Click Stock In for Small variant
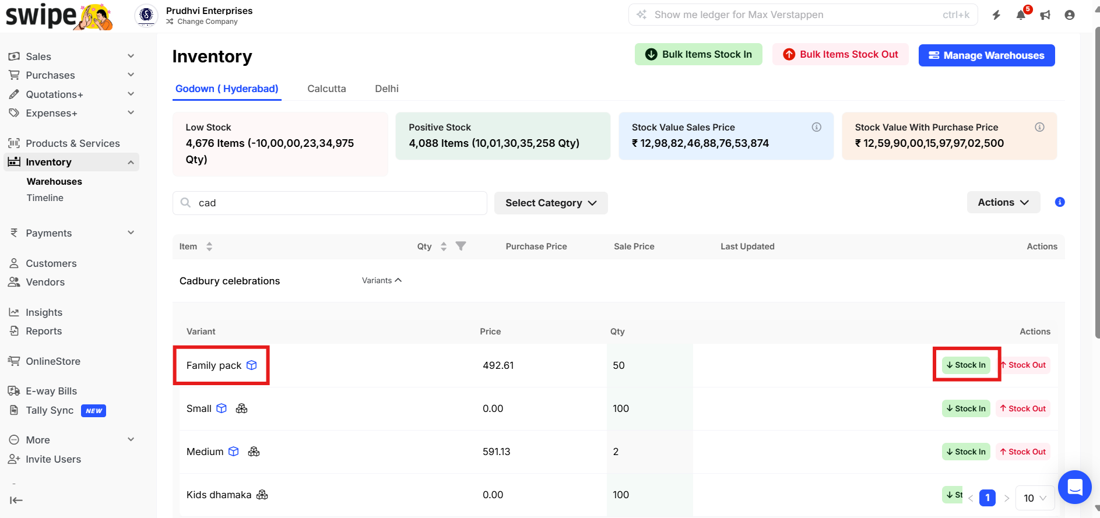This screenshot has width=1100, height=518. (966, 408)
